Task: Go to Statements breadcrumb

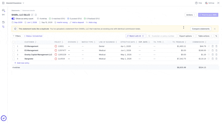Action: click(x=16, y=11)
